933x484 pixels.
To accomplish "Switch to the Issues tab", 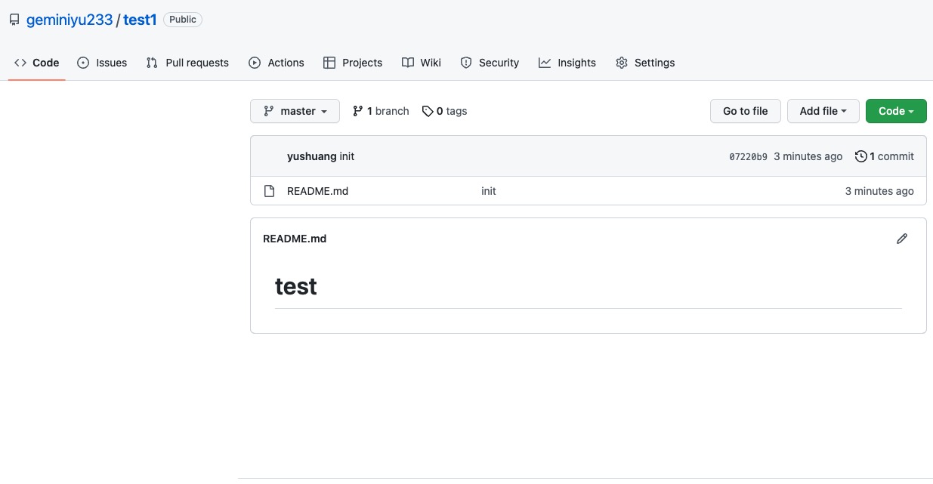I will (102, 63).
